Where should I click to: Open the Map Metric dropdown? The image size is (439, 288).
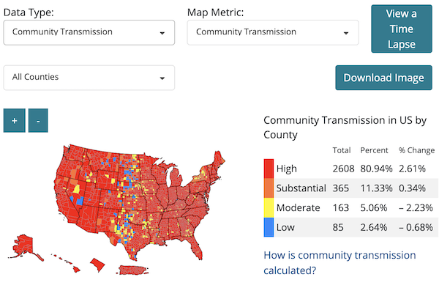273,32
